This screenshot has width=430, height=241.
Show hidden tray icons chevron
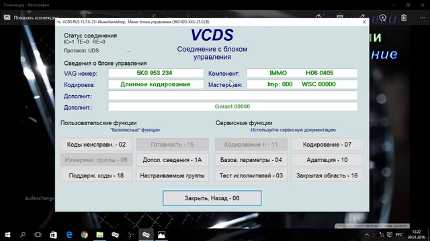click(367, 235)
